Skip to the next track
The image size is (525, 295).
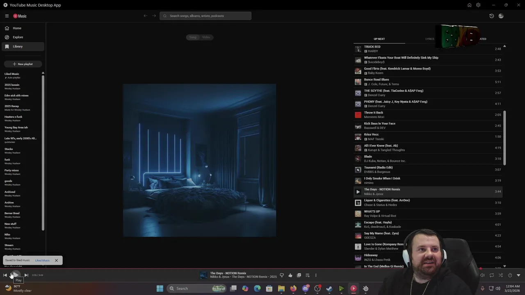[x=26, y=275]
